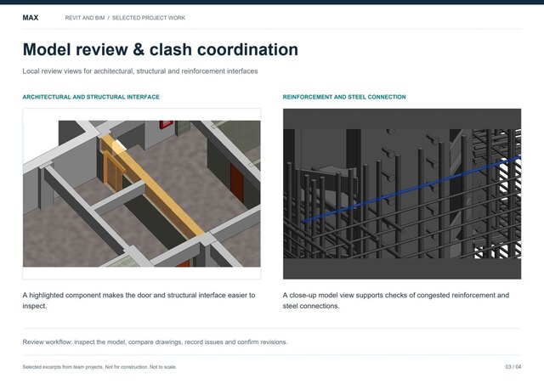Click the caption starting 'A highlighted component makes'

pos(139,301)
